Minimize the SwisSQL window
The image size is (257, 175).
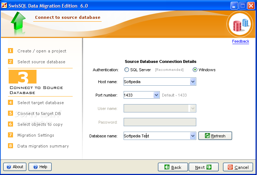pyautogui.click(x=234, y=6)
